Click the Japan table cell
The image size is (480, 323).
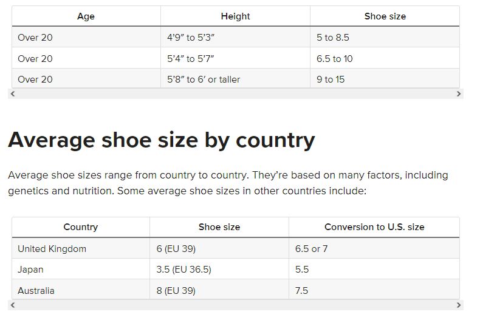tap(30, 270)
